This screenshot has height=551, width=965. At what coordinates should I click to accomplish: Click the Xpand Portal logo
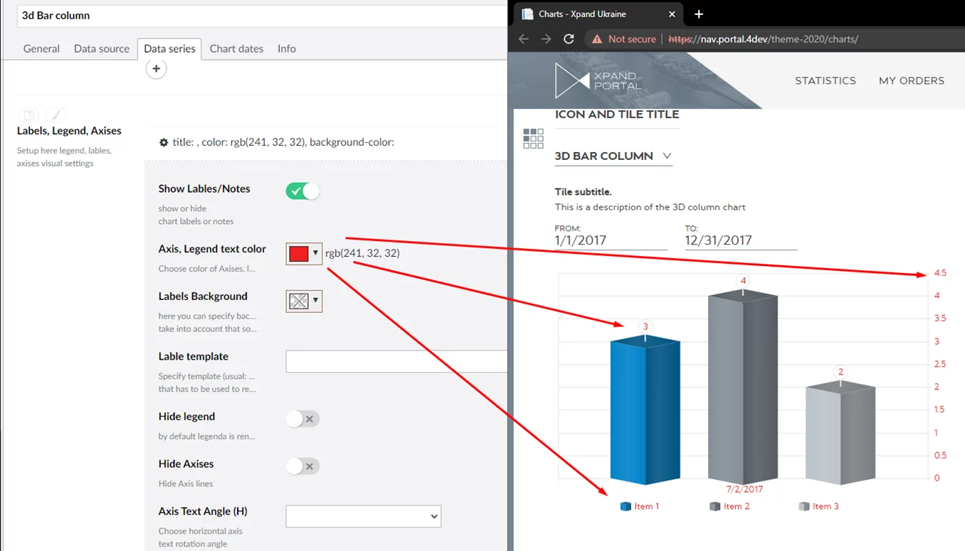point(596,80)
